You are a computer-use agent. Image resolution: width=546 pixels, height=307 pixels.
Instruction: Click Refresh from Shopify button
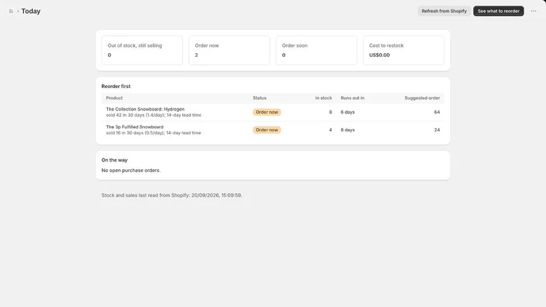(x=444, y=11)
